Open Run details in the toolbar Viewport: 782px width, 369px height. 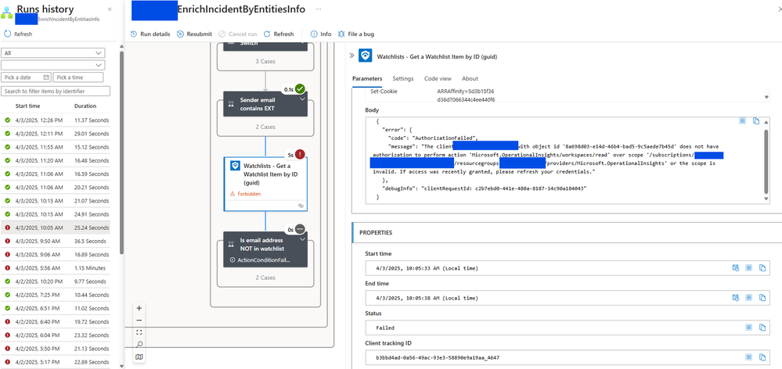click(x=150, y=34)
